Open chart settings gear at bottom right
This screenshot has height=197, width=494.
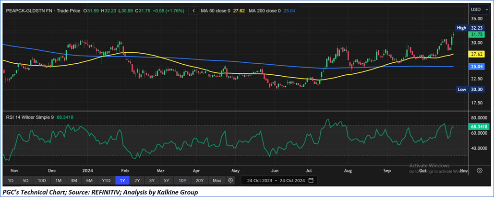pos(479,170)
